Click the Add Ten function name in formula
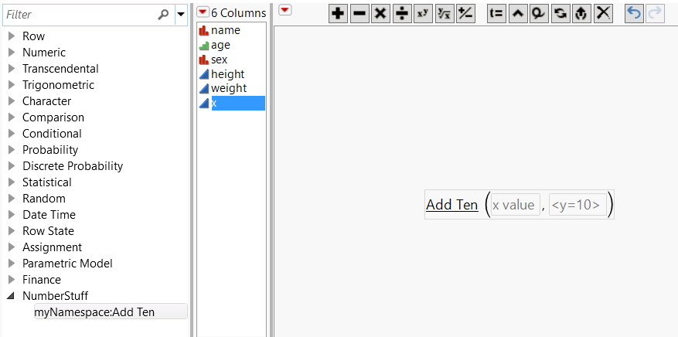 point(451,205)
